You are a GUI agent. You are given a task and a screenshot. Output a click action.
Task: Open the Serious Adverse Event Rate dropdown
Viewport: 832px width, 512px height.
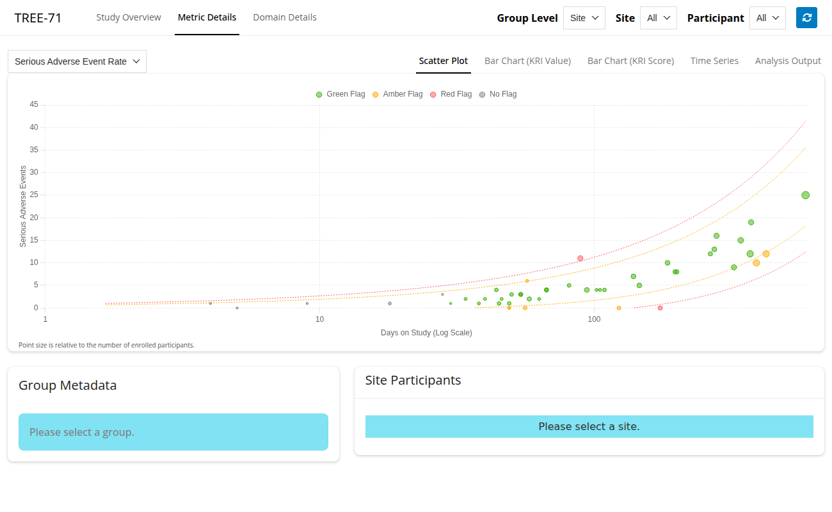point(77,61)
